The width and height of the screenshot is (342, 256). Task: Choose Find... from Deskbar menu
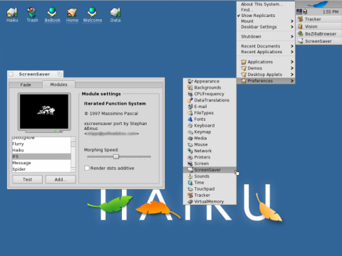coord(266,10)
